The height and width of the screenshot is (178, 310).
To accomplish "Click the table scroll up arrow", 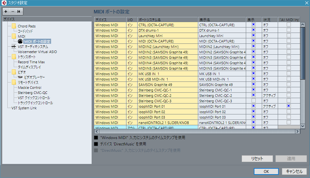I will point(303,25).
